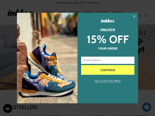Open the SLIP-ONS menu item
This screenshot has width=155, height=116.
(74, 12)
